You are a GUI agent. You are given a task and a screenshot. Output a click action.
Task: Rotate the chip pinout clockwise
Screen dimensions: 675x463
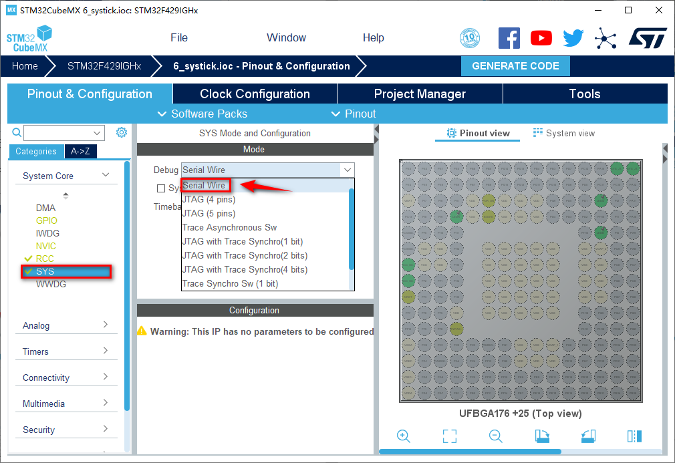[542, 436]
